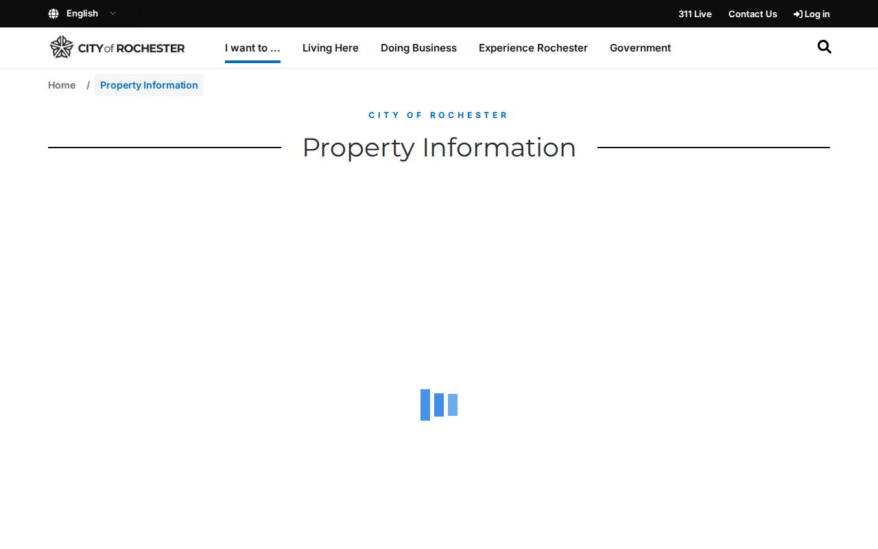Click the Property Information page heading
This screenshot has height=549, width=878.
click(439, 148)
